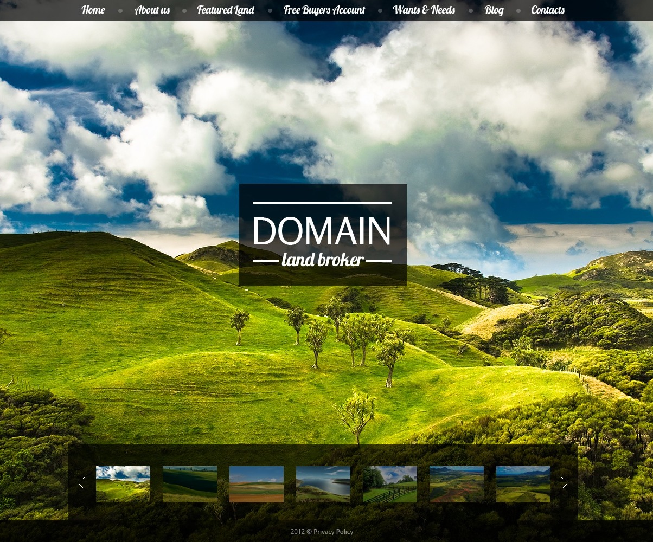Viewport: 653px width, 542px height.
Task: Select the cloudy green hills thumbnail
Action: click(x=123, y=483)
